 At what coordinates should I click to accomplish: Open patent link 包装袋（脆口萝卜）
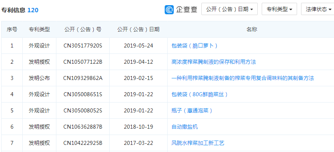pos(194,46)
